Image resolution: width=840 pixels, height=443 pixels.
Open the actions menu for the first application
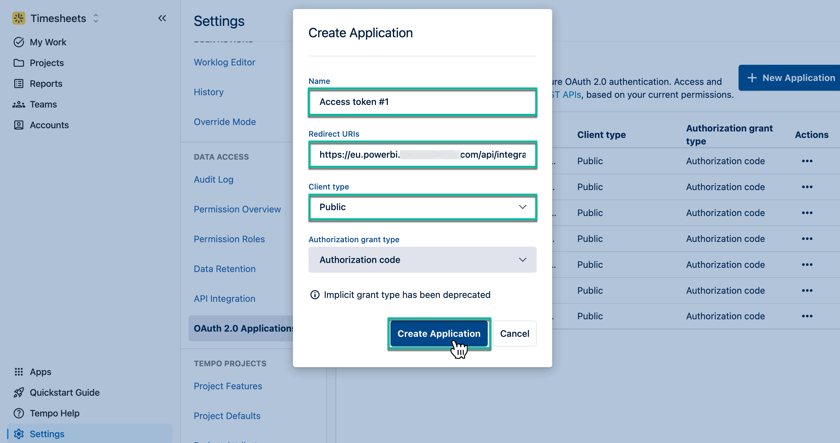(x=807, y=161)
